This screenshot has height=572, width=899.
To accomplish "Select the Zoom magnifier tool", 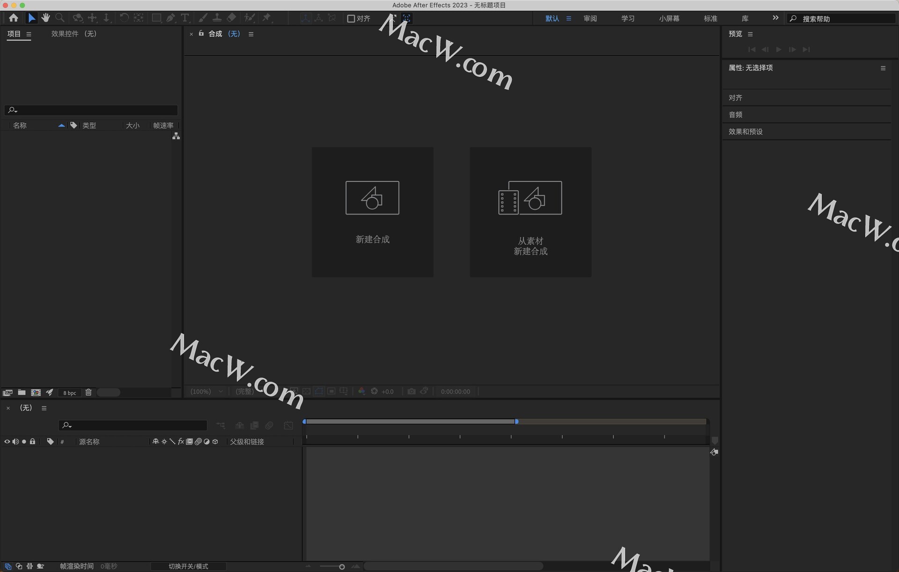I will coord(60,18).
